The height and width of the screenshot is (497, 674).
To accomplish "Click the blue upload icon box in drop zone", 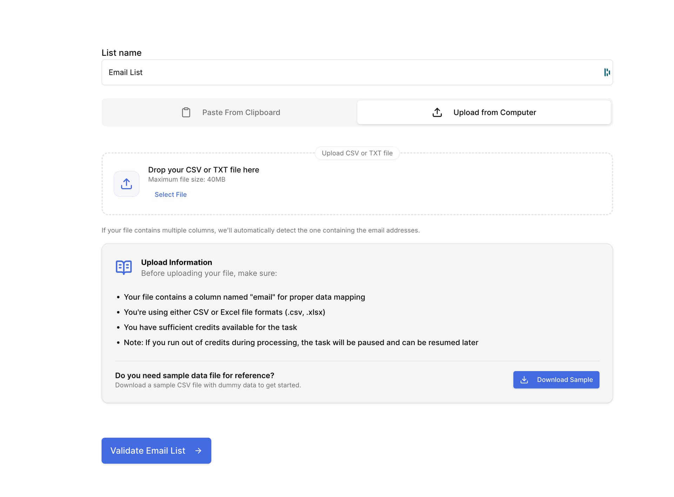I will click(126, 184).
